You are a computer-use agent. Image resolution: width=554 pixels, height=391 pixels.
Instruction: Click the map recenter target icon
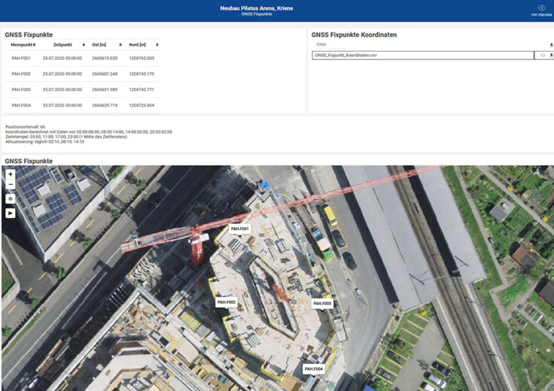pos(11,199)
